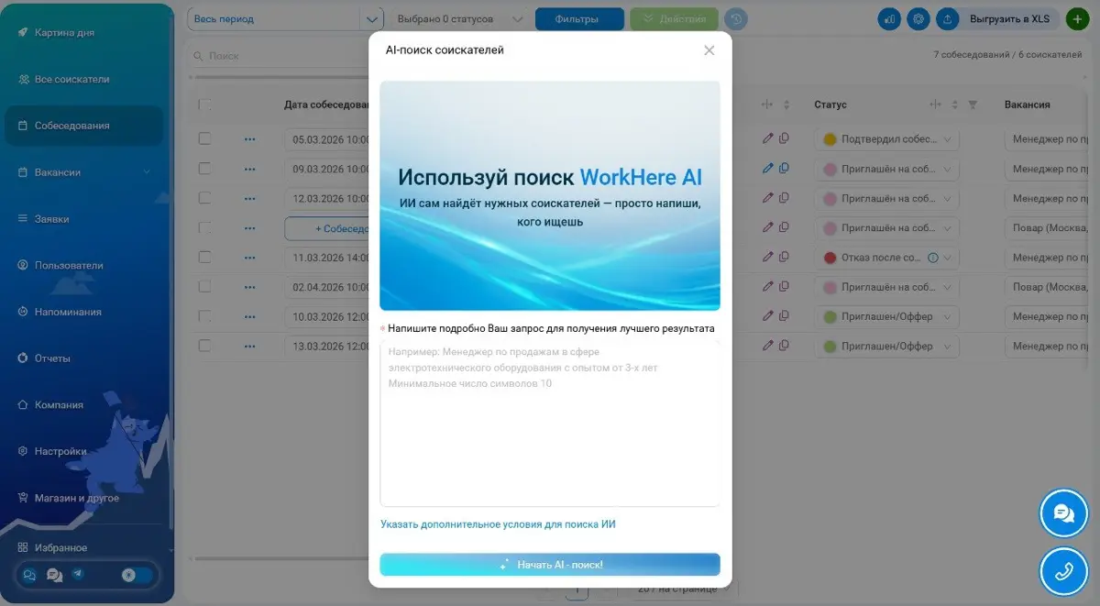Click Указать дополнительное условия для поиска ИИ
The height and width of the screenshot is (606, 1100).
click(498, 524)
